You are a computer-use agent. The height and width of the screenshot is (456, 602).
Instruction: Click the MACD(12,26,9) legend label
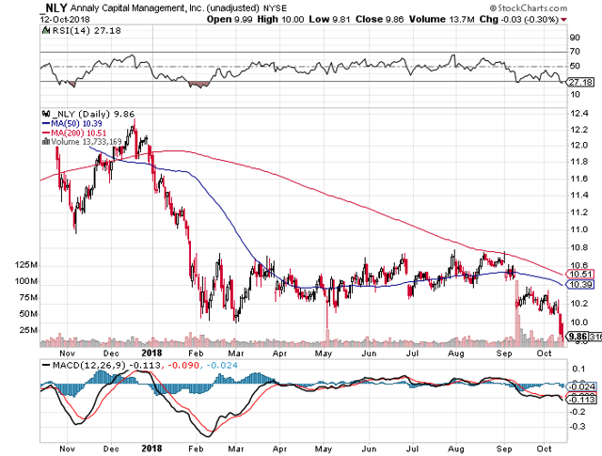[90, 365]
